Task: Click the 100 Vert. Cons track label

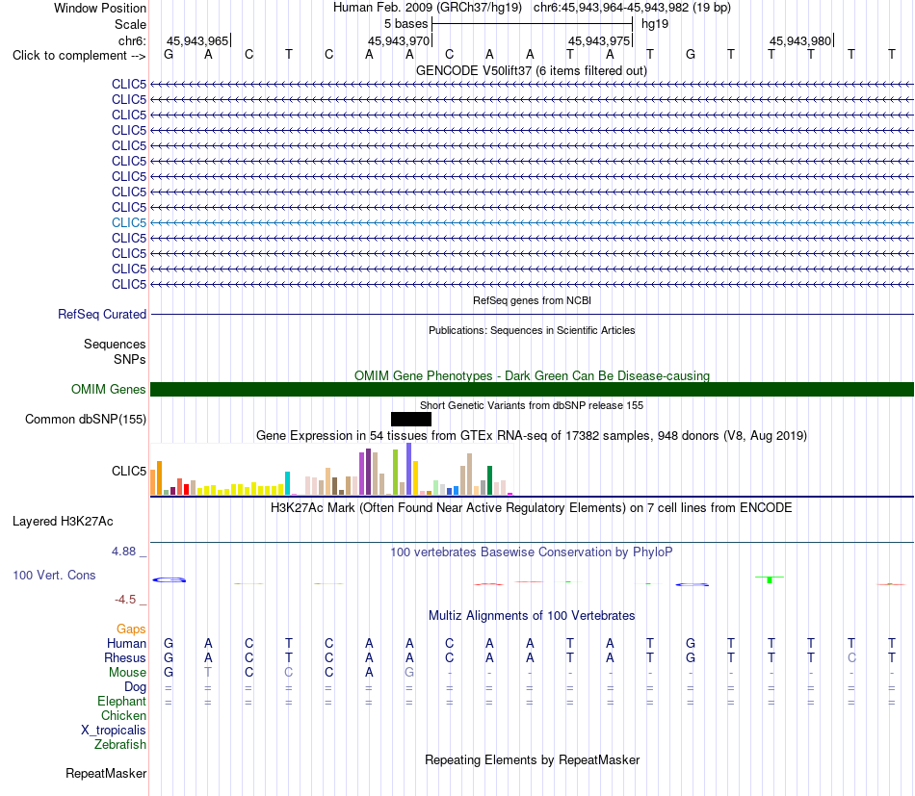Action: [x=54, y=575]
